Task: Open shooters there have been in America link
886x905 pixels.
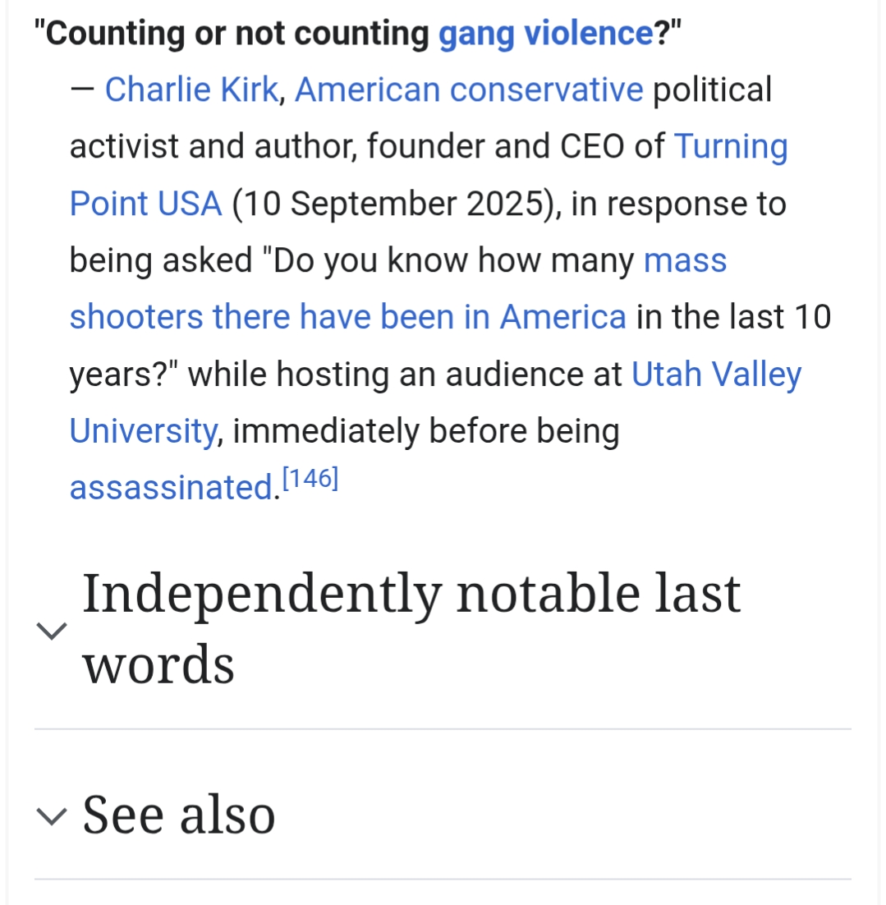Action: click(x=347, y=316)
